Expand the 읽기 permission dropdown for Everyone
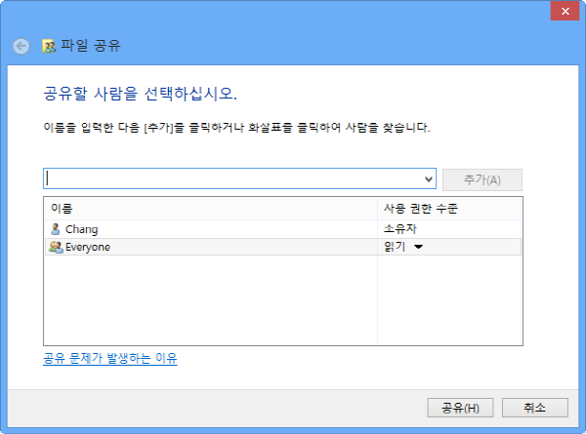586x434 pixels. [x=418, y=247]
